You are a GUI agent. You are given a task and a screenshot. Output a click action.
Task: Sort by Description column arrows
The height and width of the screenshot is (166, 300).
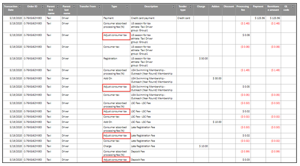point(173,7)
